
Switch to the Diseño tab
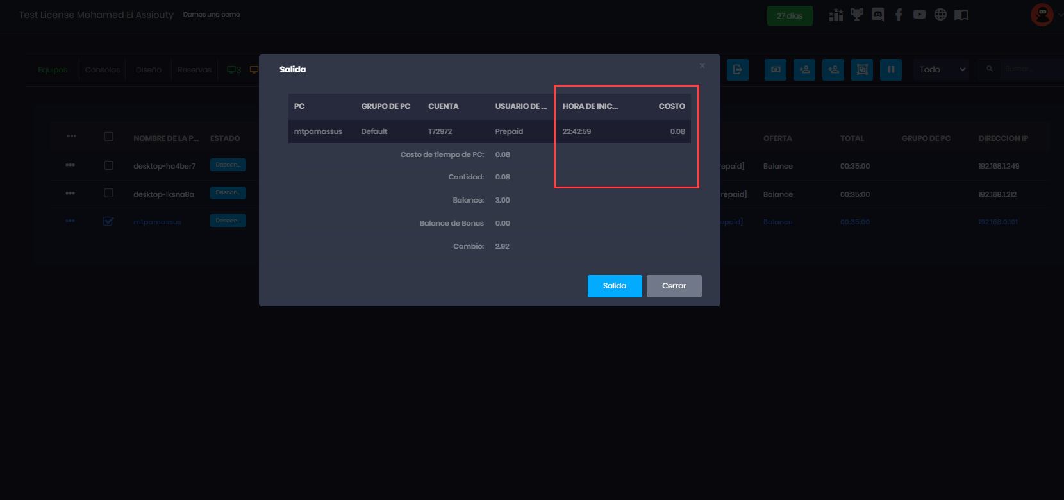click(149, 70)
